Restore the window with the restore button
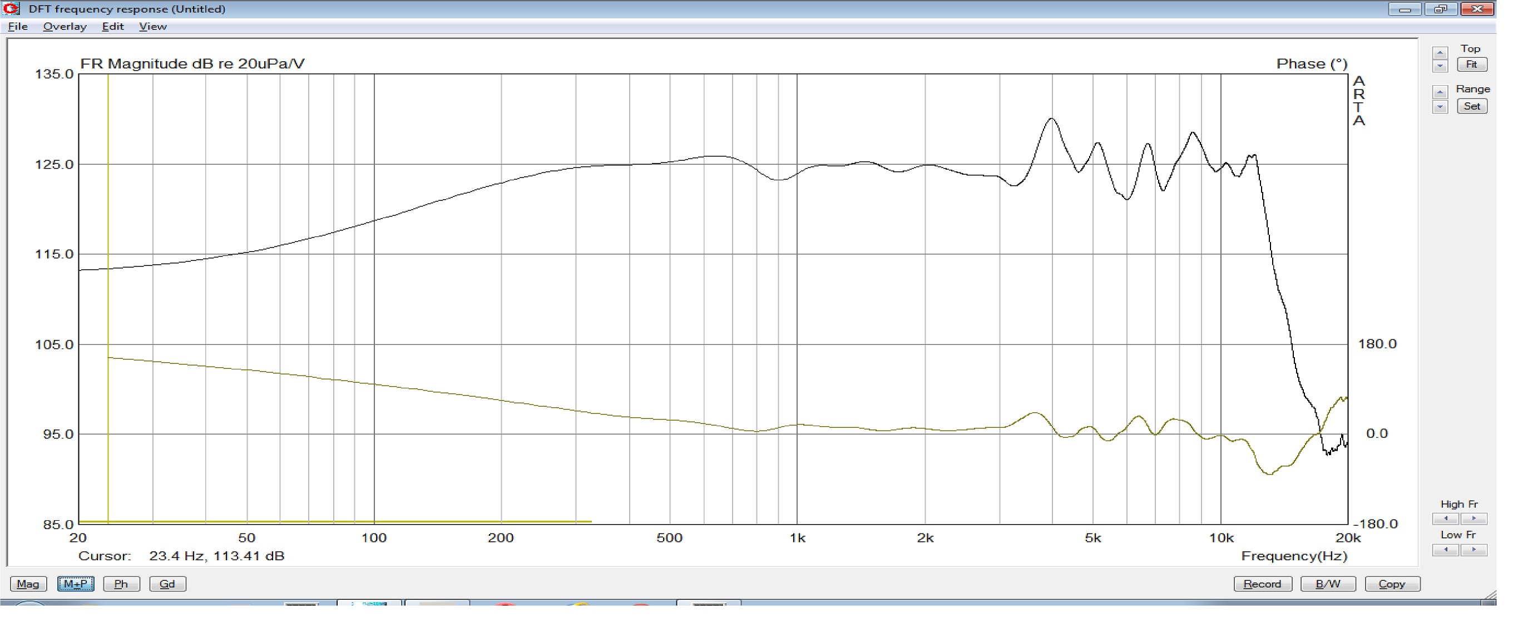This screenshot has height=622, width=1513. (1440, 9)
